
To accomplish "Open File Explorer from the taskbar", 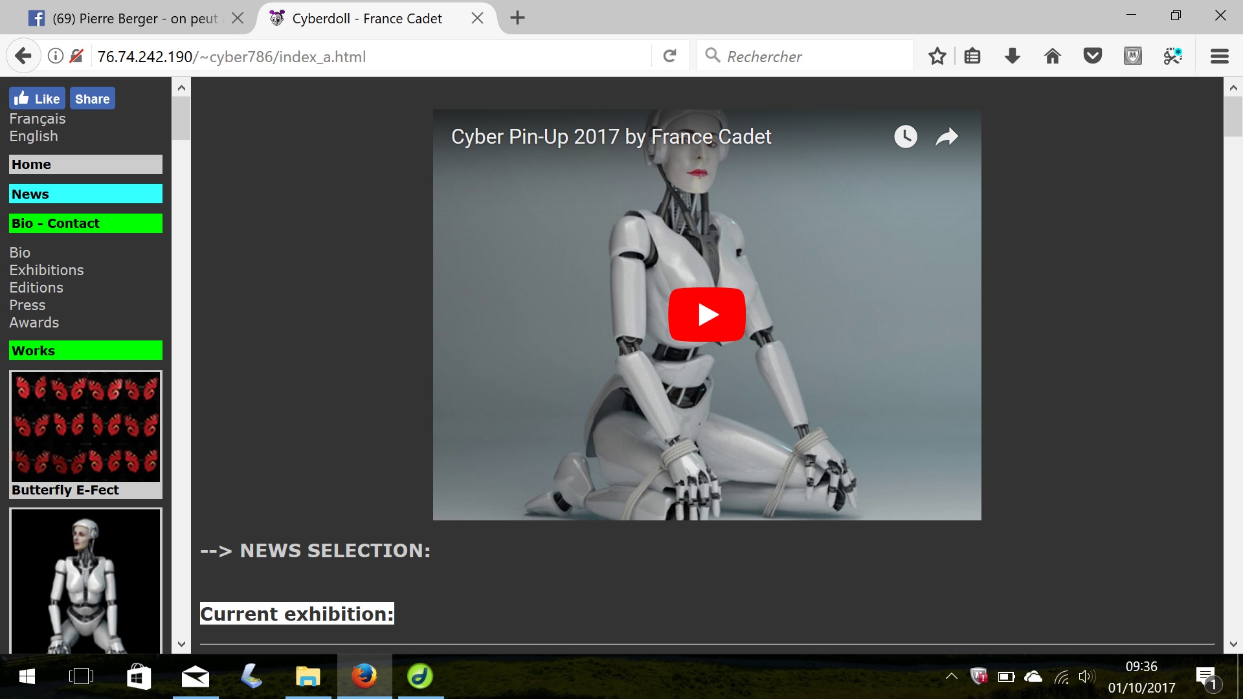I will pyautogui.click(x=308, y=676).
